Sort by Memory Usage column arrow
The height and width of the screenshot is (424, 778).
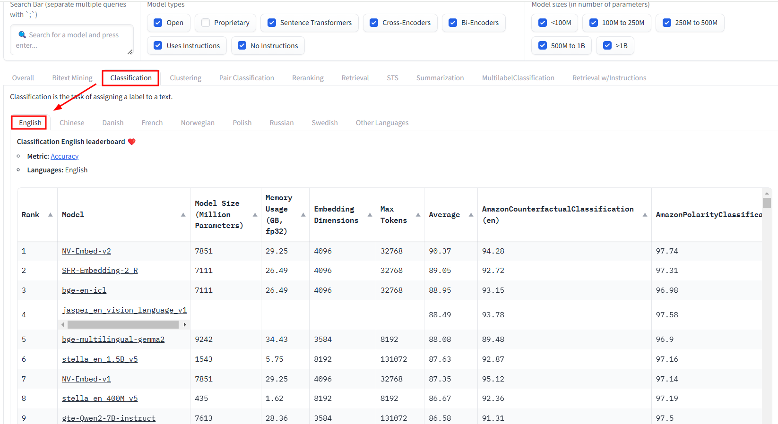point(303,215)
